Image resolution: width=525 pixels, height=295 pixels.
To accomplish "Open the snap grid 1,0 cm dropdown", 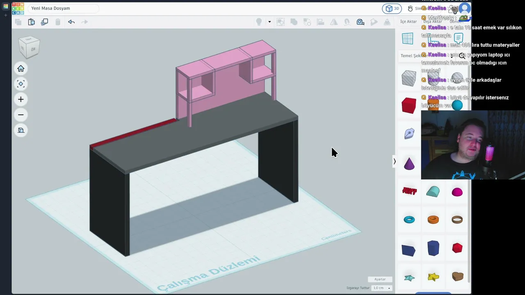I will 381,288.
